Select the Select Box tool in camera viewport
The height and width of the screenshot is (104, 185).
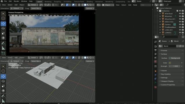tap(3, 14)
